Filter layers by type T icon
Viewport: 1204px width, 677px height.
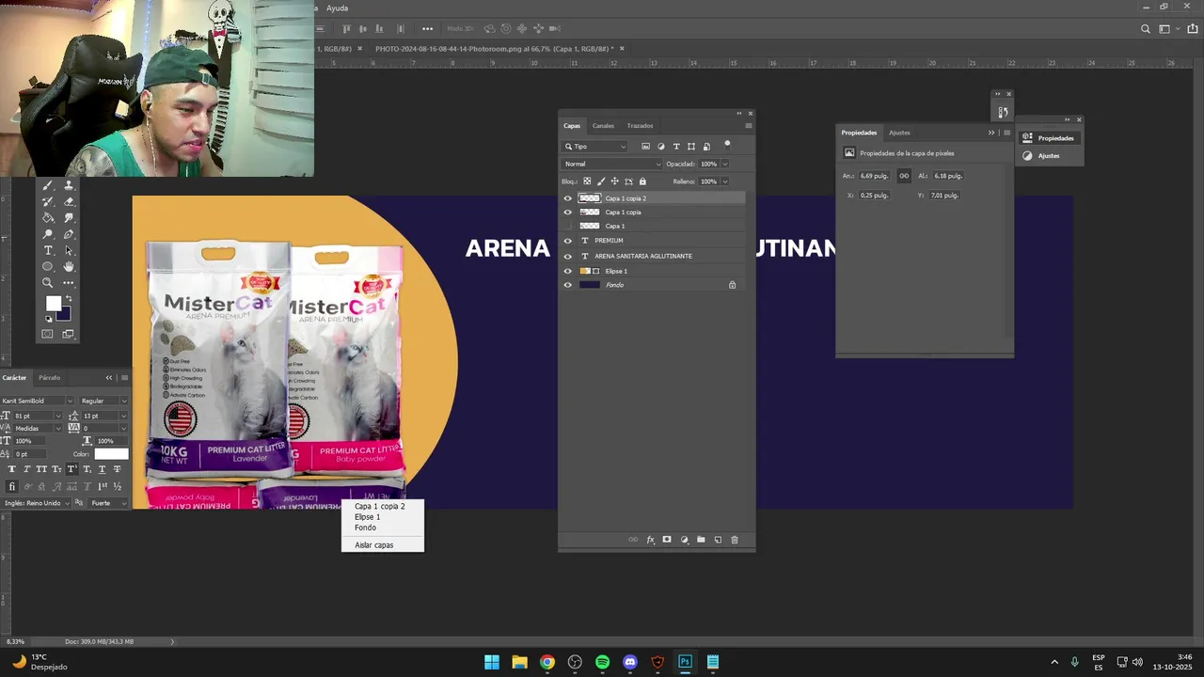click(675, 147)
